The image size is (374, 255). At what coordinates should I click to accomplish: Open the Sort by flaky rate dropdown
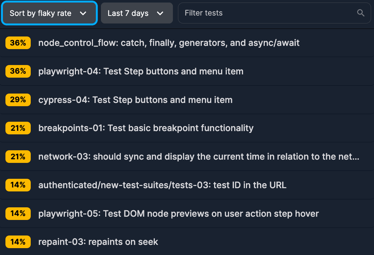[x=49, y=13]
